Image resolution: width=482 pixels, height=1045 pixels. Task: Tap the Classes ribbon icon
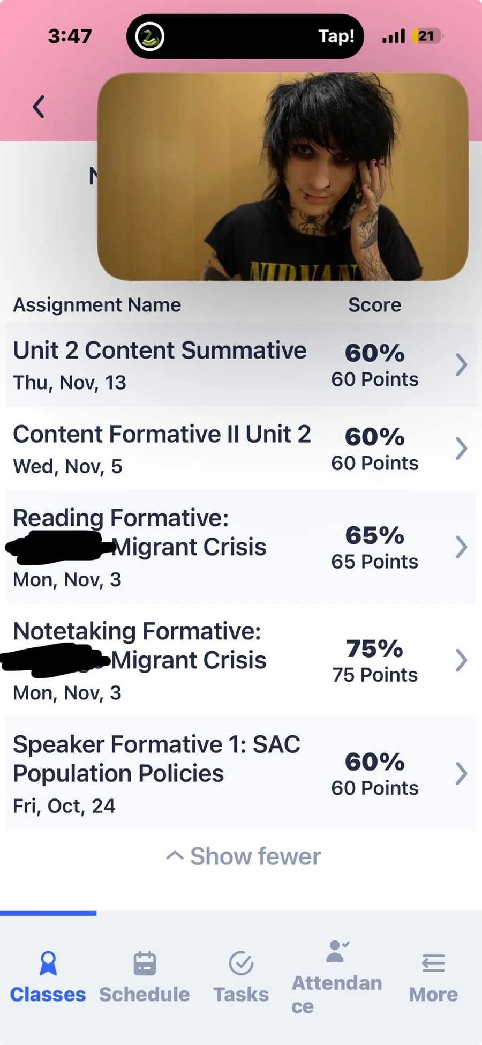48,963
